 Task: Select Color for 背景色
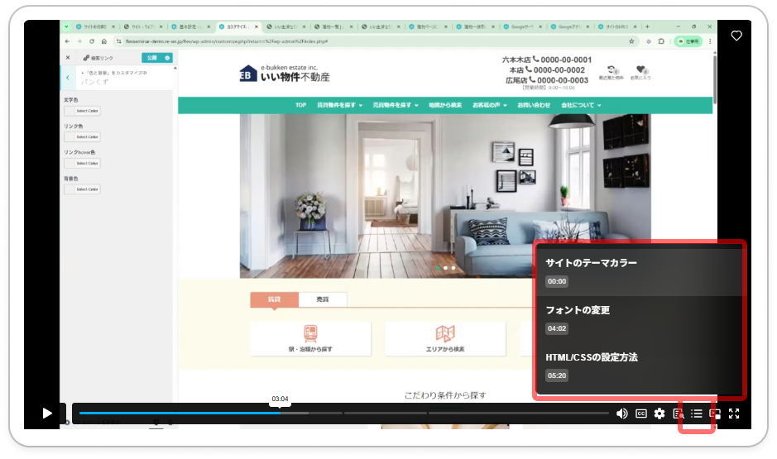82,189
